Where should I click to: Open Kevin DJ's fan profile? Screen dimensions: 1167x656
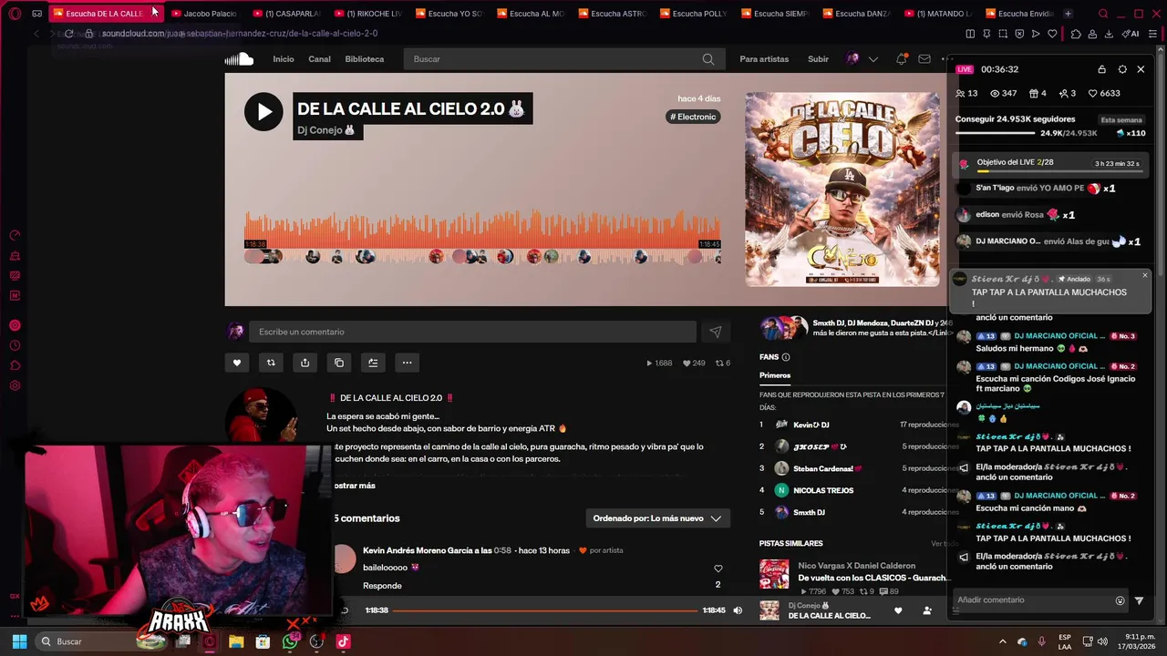pyautogui.click(x=811, y=425)
